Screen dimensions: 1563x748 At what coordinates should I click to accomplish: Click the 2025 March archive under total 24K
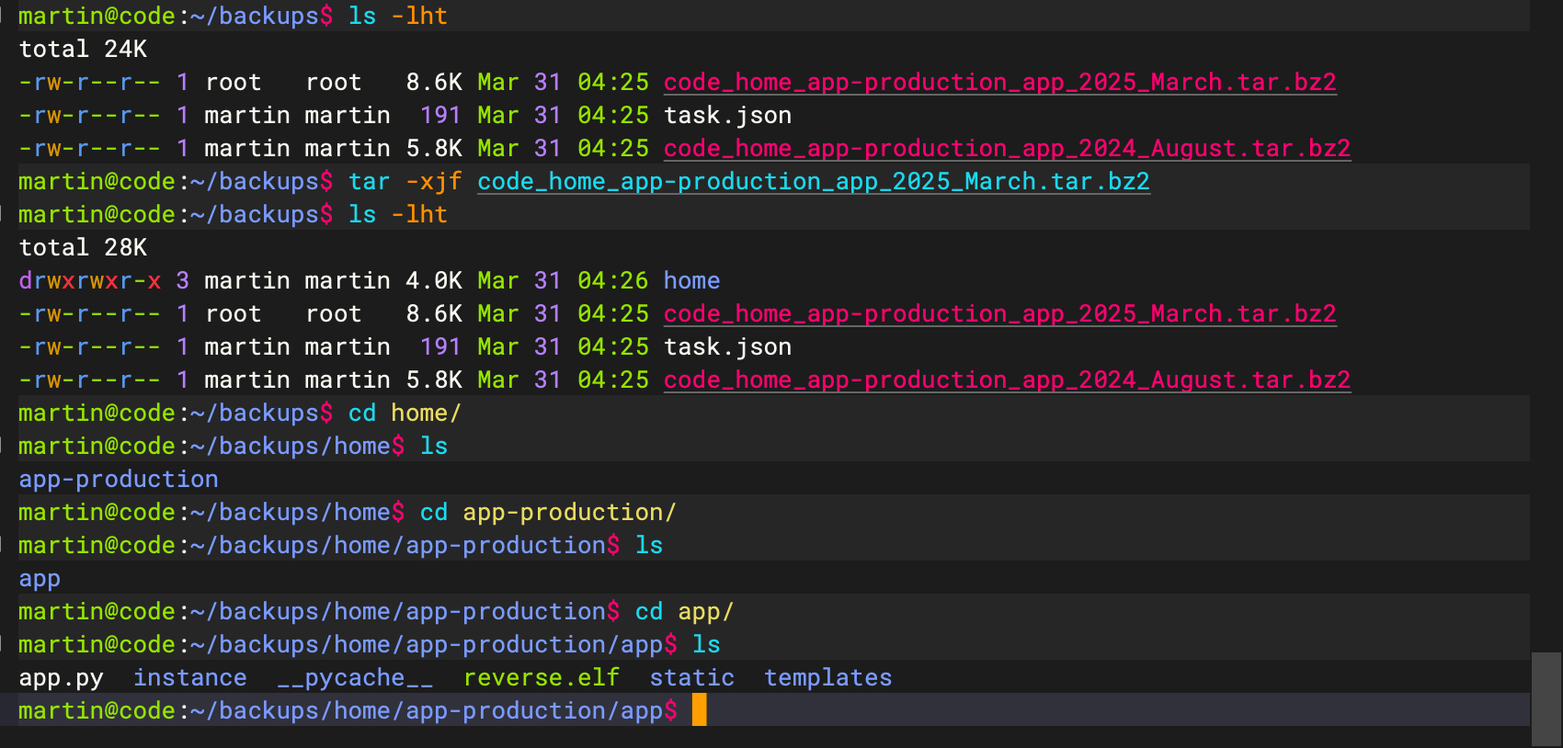[999, 82]
